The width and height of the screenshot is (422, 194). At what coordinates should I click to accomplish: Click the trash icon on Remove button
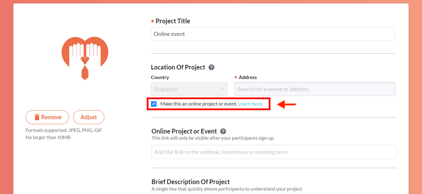pyautogui.click(x=37, y=117)
